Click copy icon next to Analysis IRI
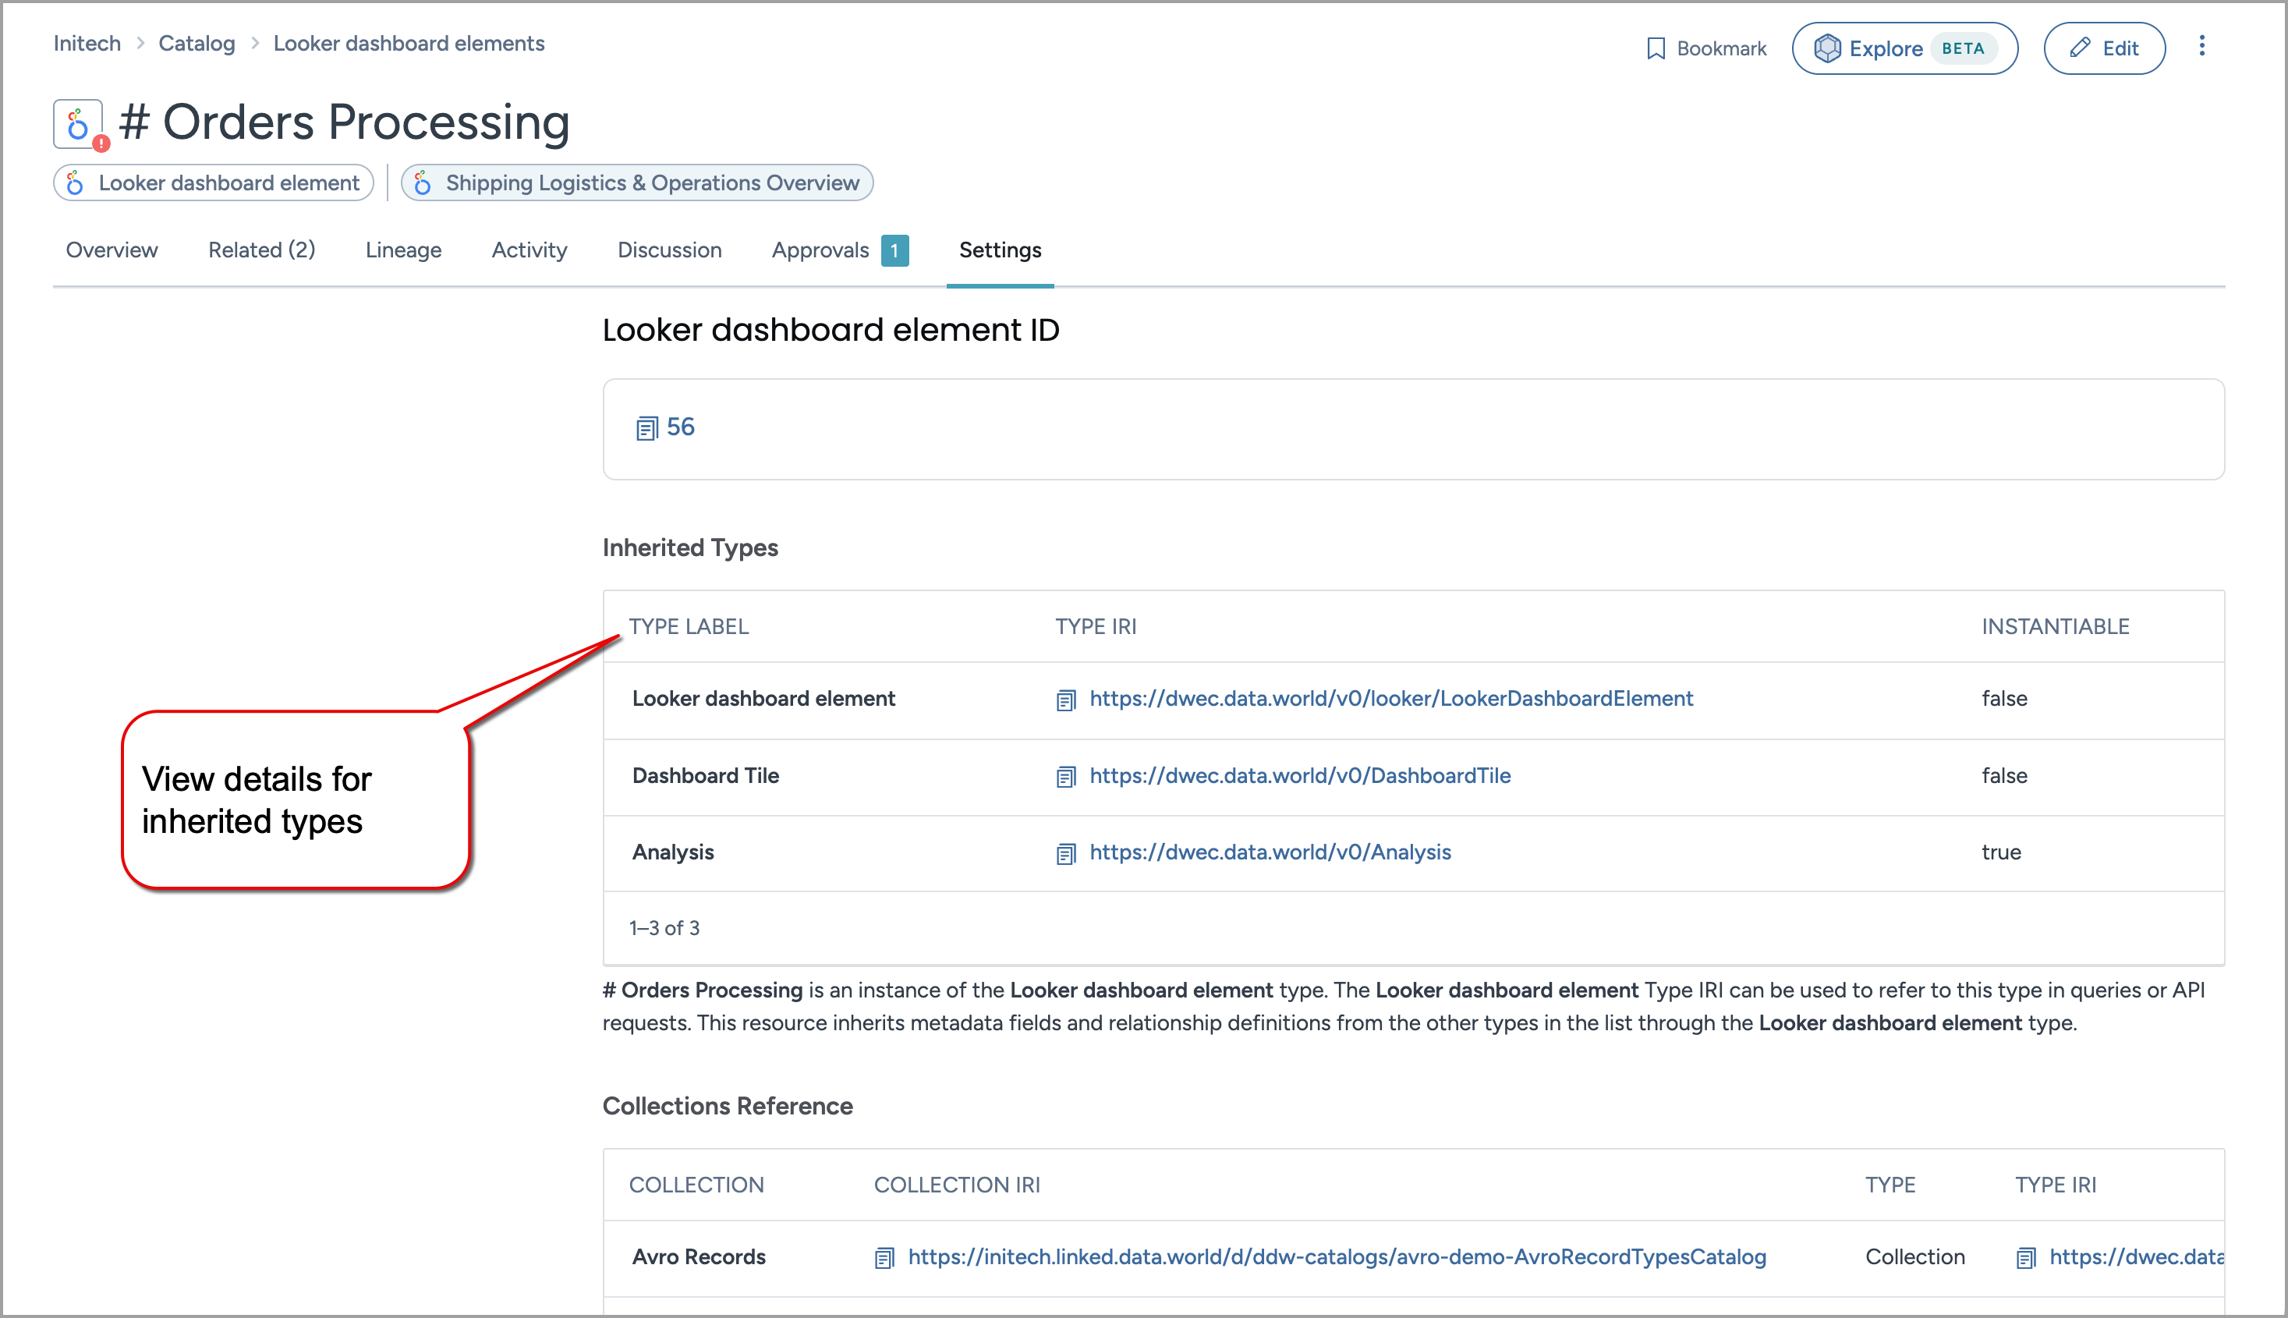2288x1318 pixels. point(1066,854)
